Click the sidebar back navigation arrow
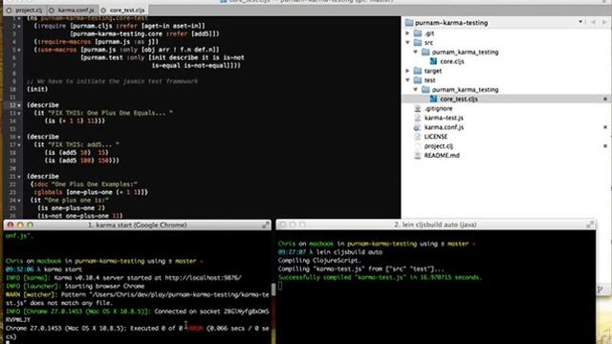Screen dimensions: 612x344 pos(593,22)
